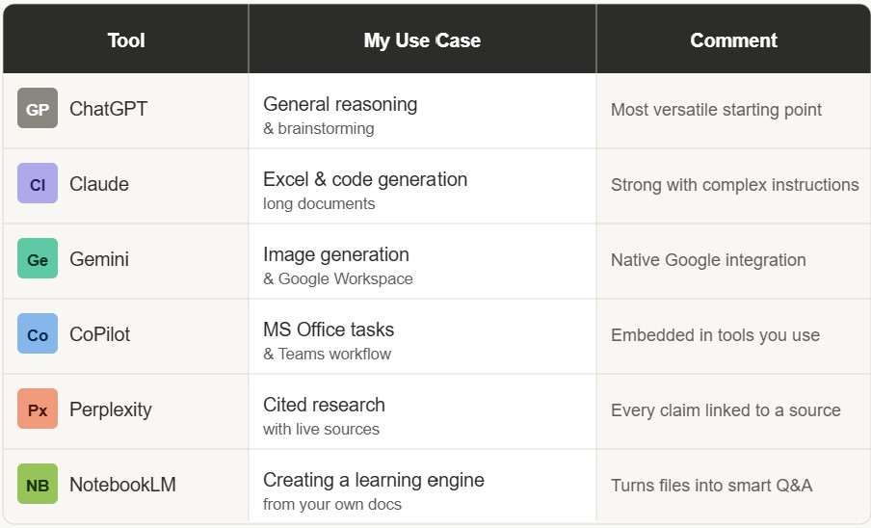This screenshot has height=528, width=871.
Task: Click the NotebookLM tool name
Action: pyautogui.click(x=122, y=485)
